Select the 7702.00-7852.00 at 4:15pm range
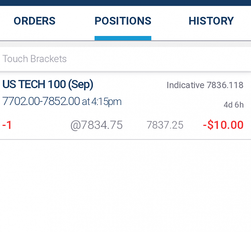 tap(62, 101)
